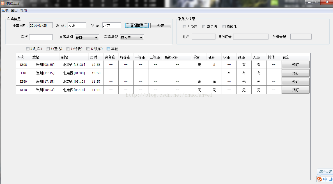Open the 坐席类别 dropdown showing 硬卧
The width and height of the screenshot is (333, 184).
pos(87,38)
